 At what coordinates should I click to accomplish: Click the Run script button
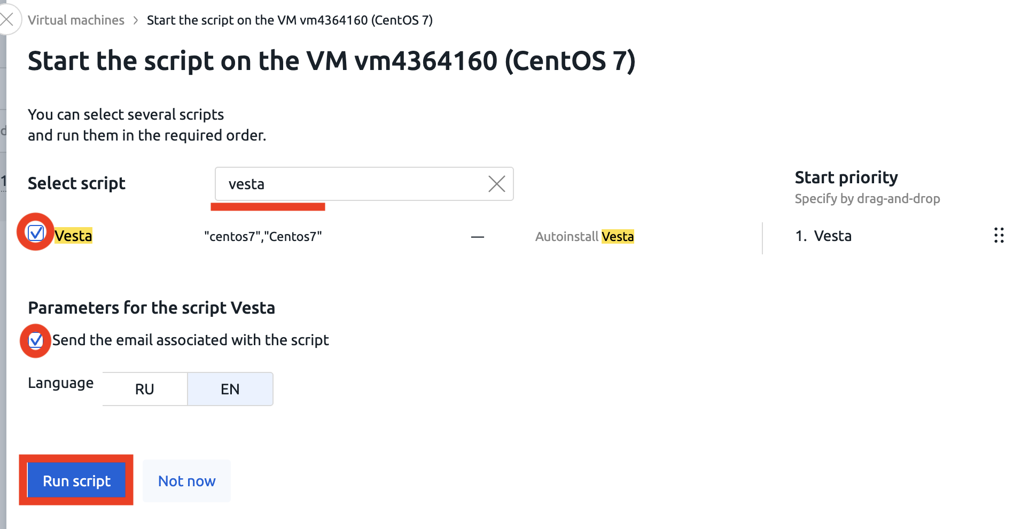point(76,480)
